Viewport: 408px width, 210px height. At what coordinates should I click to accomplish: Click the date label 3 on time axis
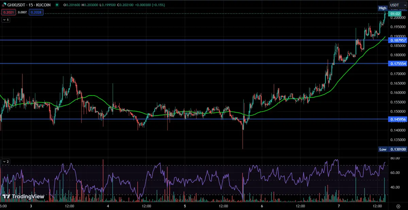[x=31, y=206]
